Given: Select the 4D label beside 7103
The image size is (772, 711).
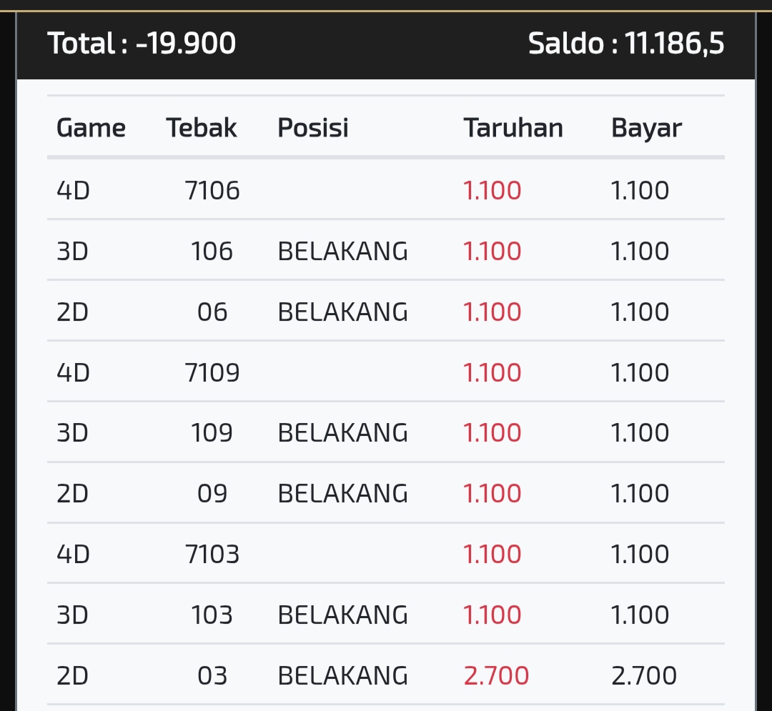Looking at the screenshot, I should tap(73, 555).
